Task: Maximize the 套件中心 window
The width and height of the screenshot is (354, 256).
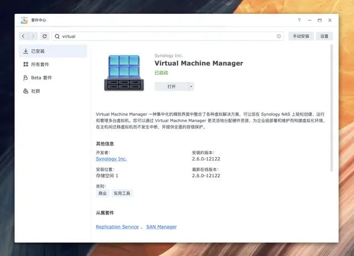Action: click(320, 20)
